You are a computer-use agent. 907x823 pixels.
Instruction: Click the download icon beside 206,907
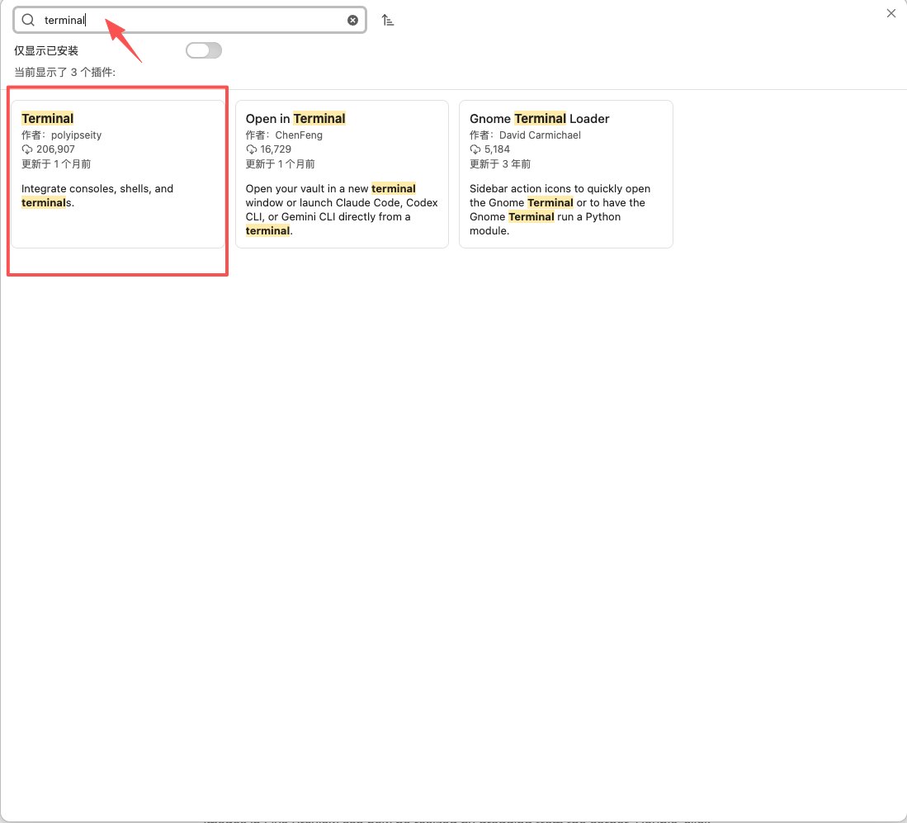(27, 149)
